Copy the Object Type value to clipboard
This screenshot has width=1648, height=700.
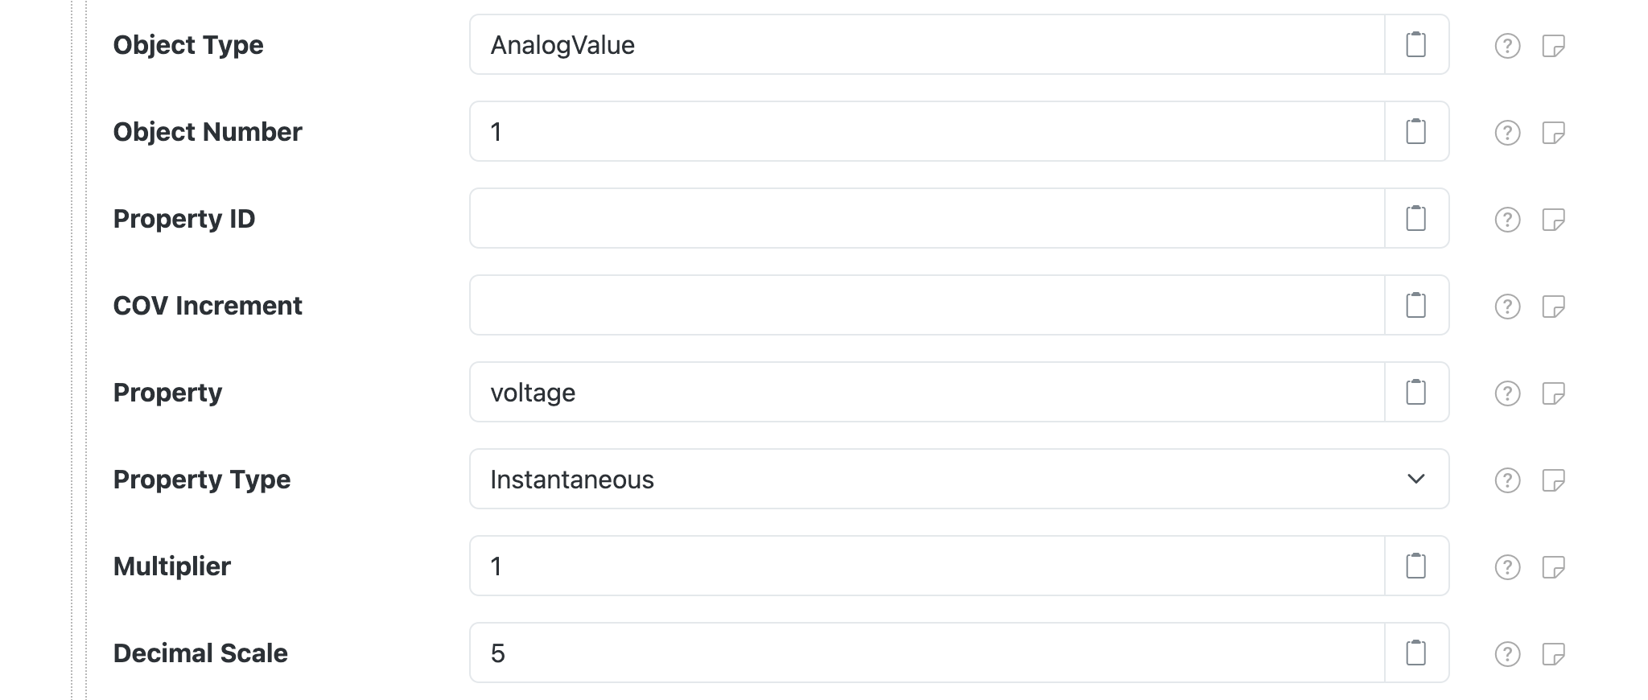click(1415, 45)
